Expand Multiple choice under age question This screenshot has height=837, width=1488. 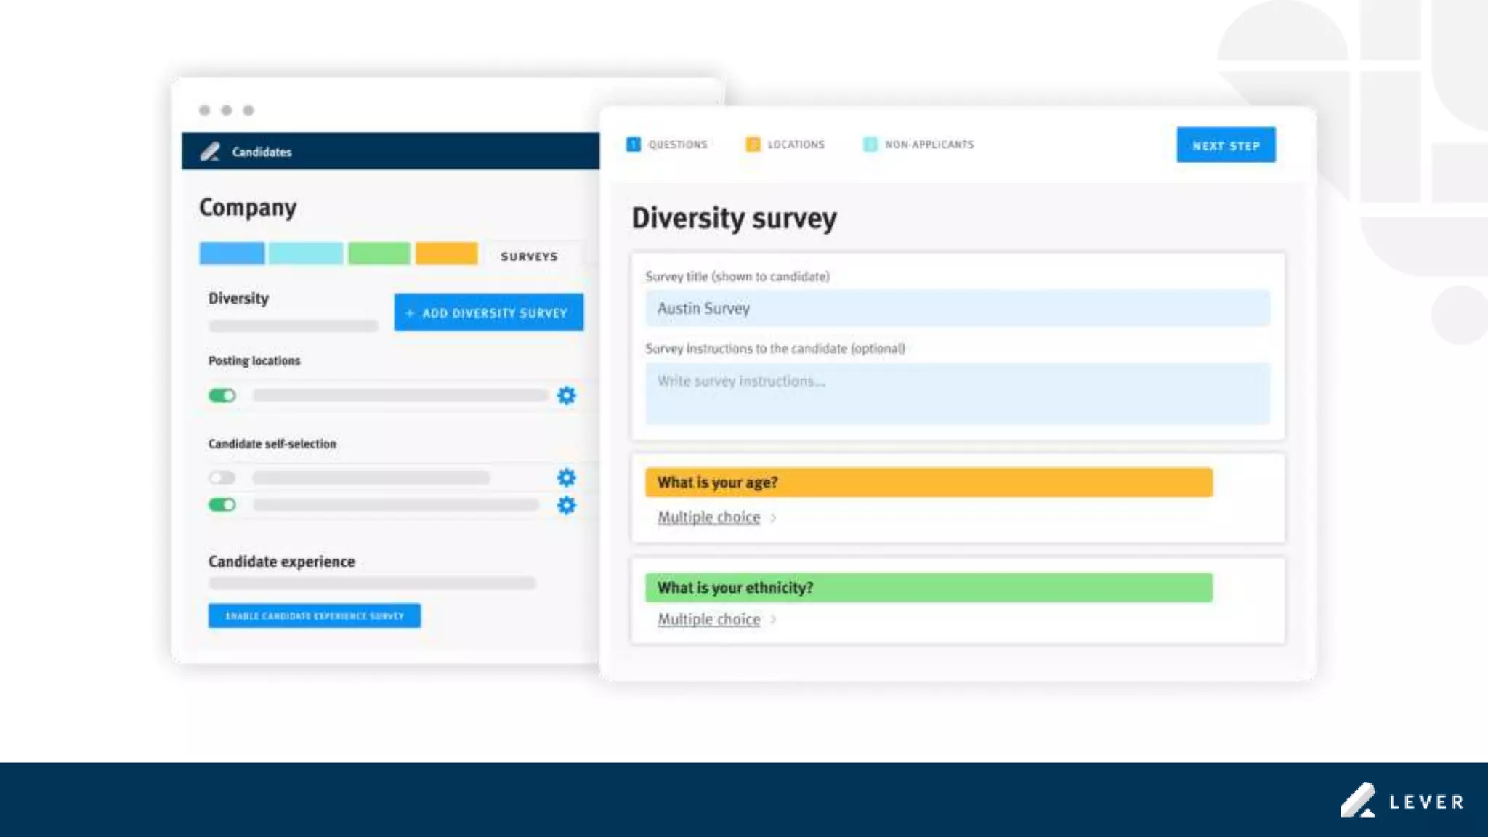(708, 517)
